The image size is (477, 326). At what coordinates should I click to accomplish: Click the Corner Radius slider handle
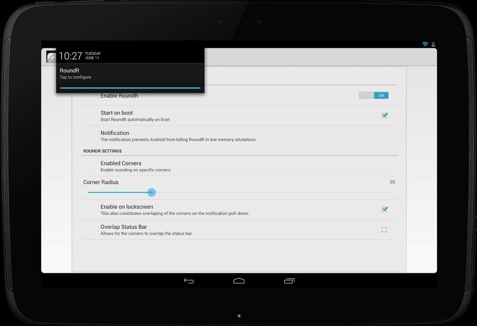(152, 192)
